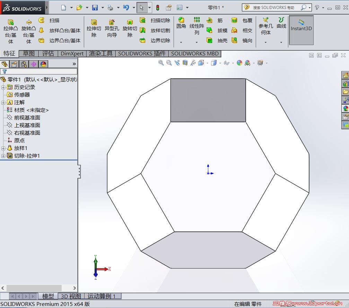Collapse the feature tree panel handle
This screenshot has height=308, width=349.
[79, 171]
